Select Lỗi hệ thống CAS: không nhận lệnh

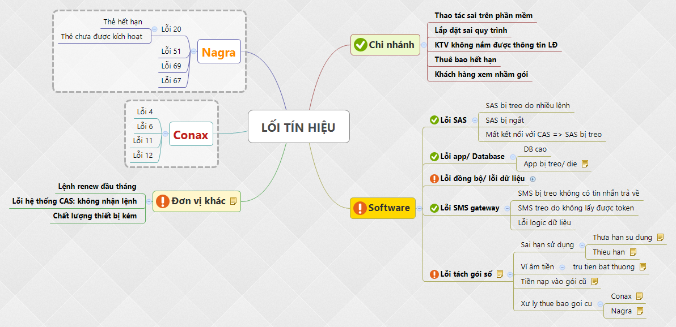(x=74, y=201)
